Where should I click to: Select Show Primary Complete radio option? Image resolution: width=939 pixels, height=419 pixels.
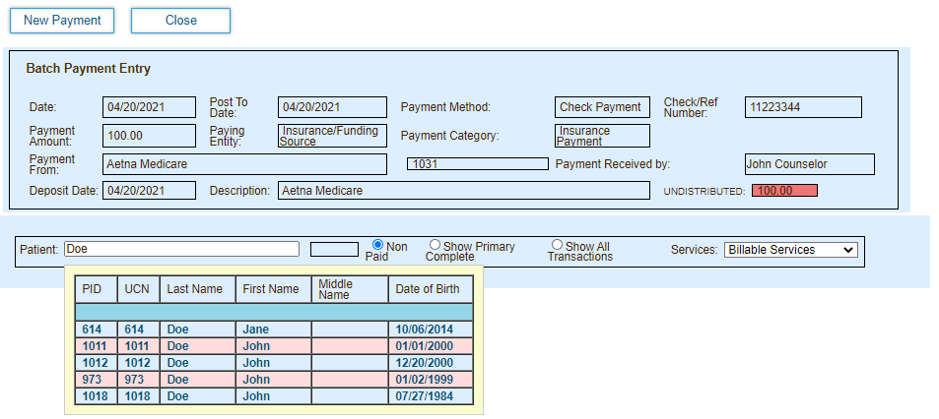click(x=435, y=245)
